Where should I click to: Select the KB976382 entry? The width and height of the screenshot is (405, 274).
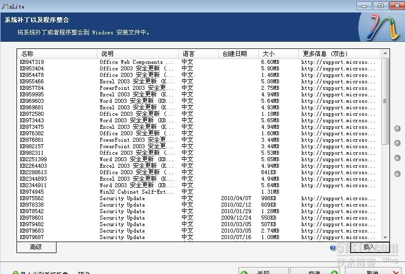(x=199, y=133)
